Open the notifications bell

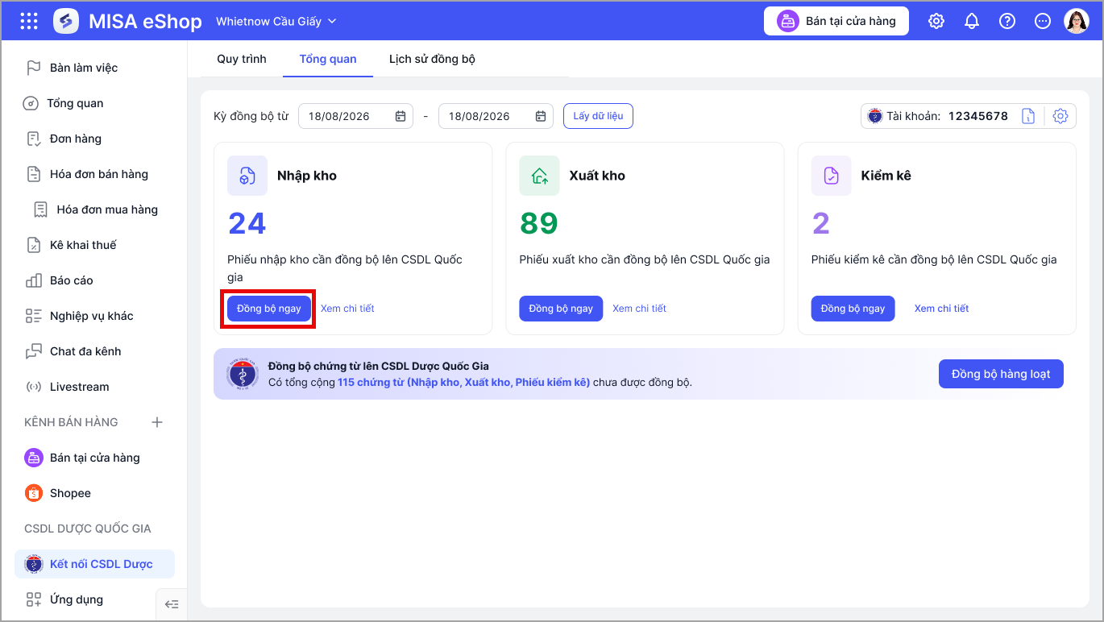pyautogui.click(x=972, y=22)
